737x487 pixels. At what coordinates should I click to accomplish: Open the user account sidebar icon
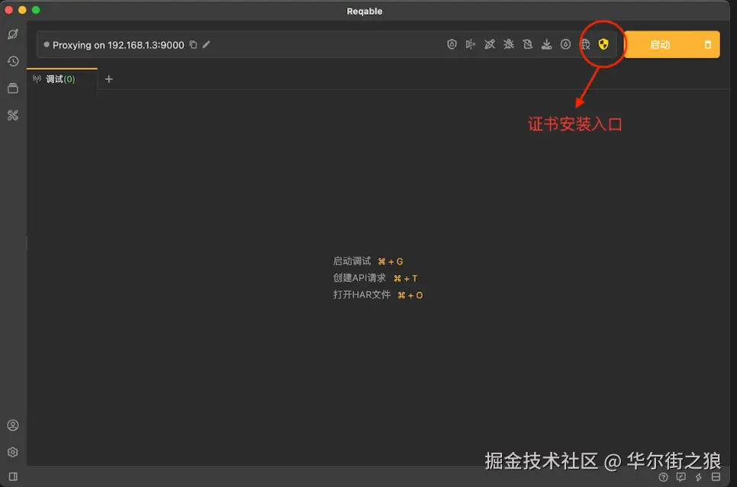click(13, 425)
